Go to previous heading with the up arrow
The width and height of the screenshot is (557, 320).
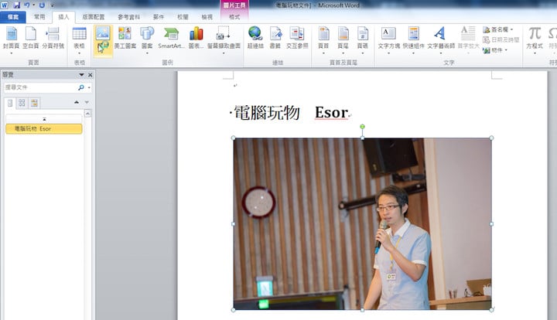tap(77, 102)
